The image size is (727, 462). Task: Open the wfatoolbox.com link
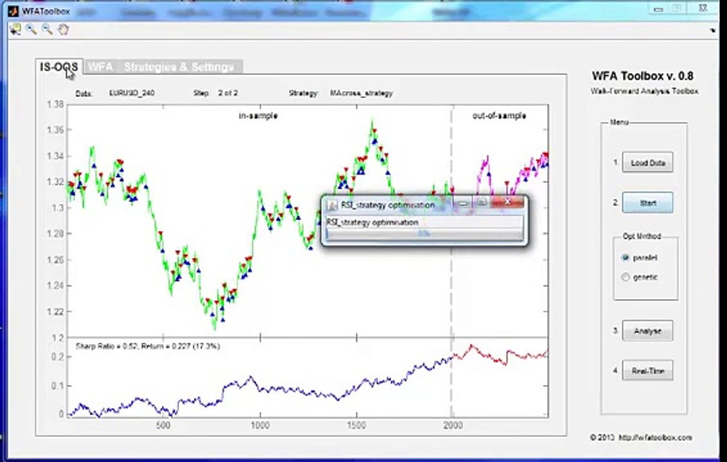coord(655,437)
